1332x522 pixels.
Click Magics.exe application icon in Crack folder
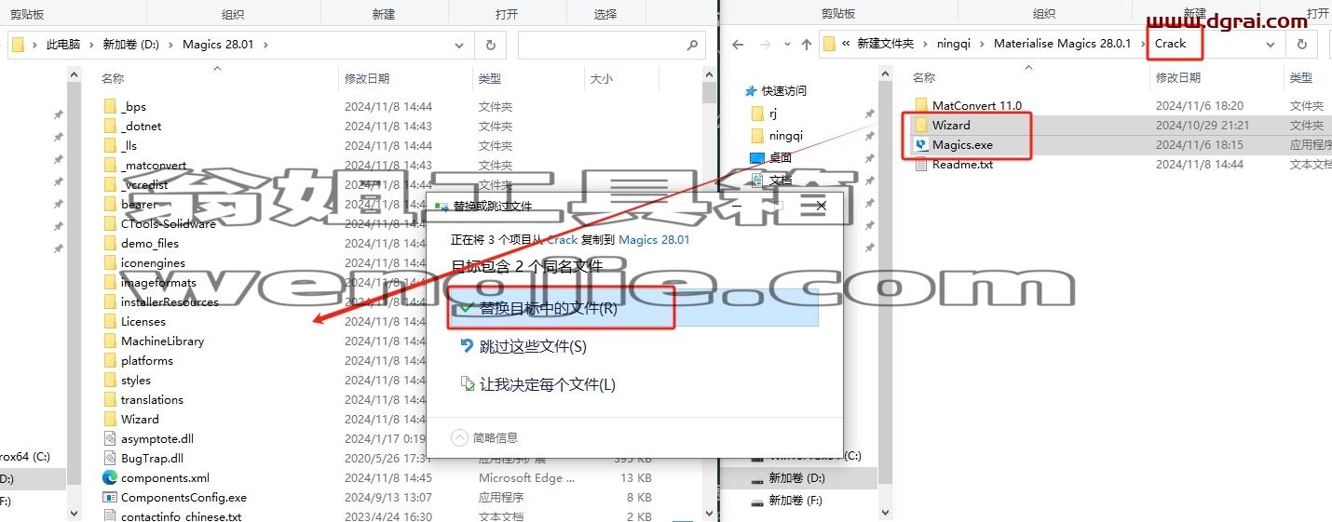coord(921,144)
